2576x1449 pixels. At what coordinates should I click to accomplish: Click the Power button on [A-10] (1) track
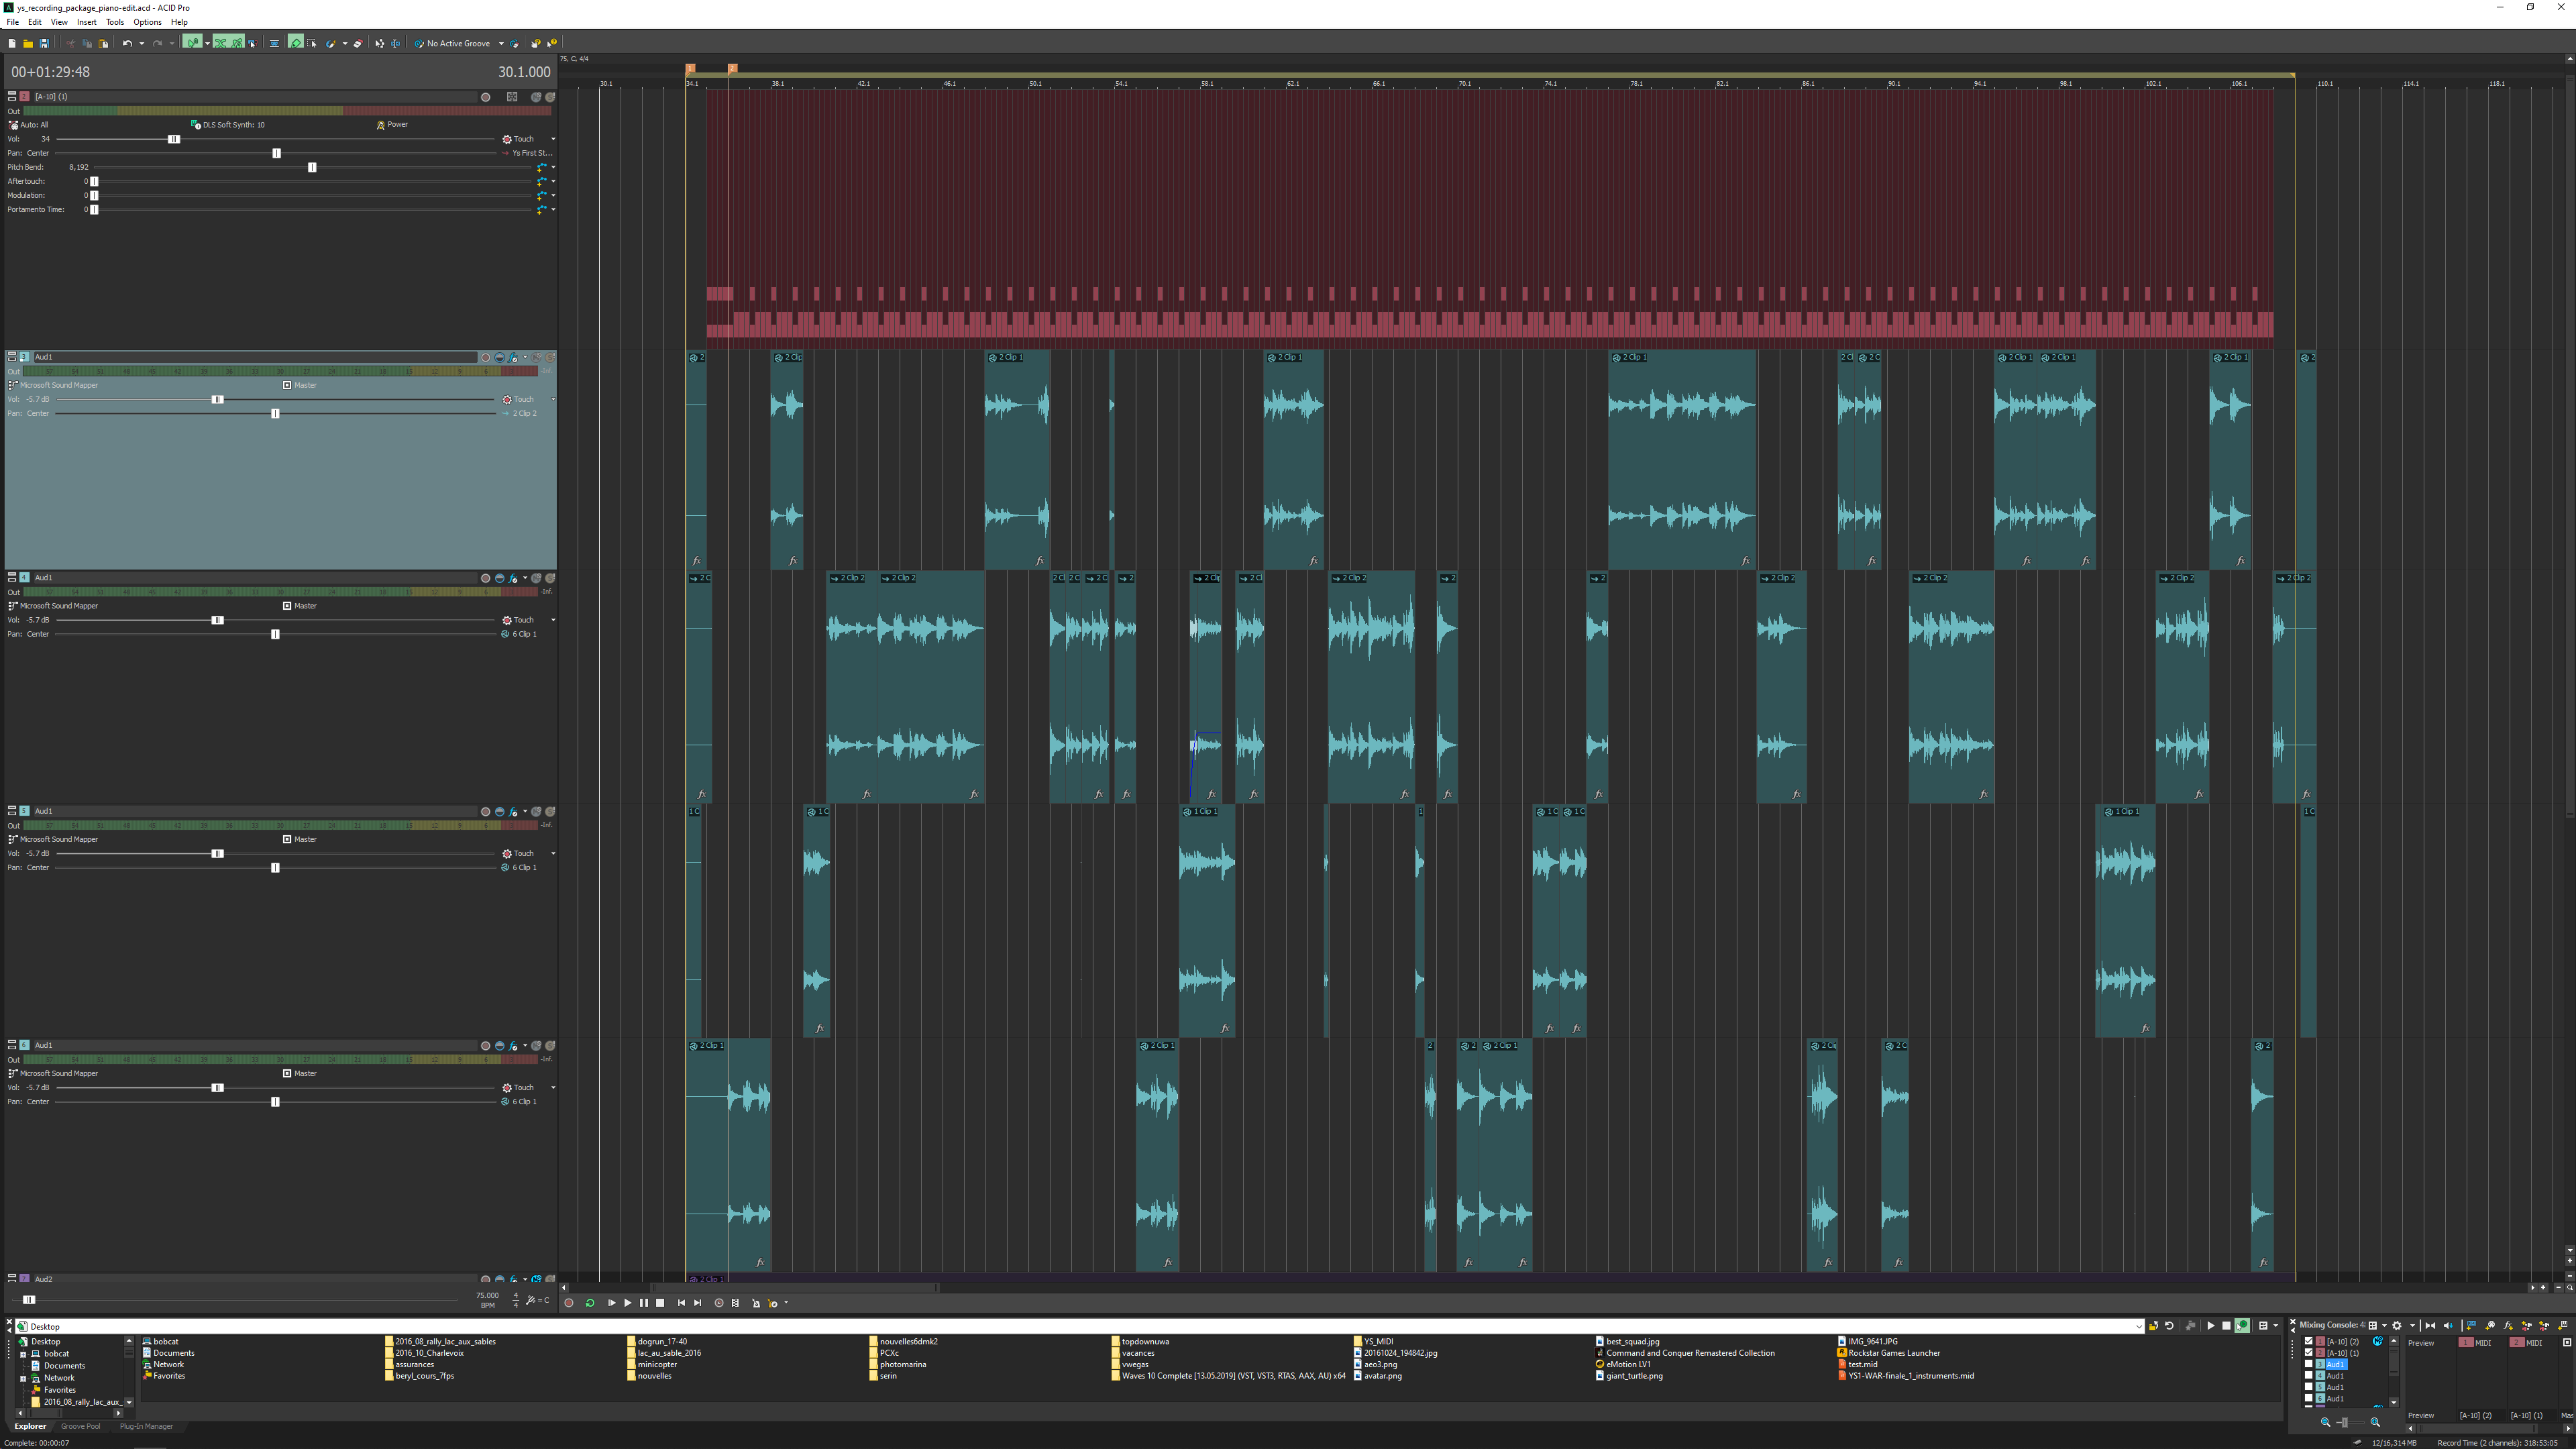(x=392, y=125)
